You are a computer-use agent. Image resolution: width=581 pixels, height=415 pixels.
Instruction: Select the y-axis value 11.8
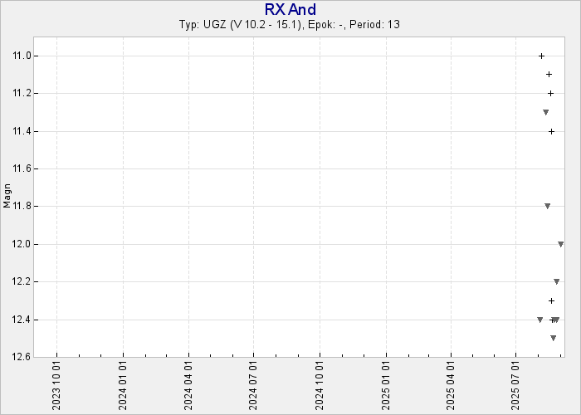click(21, 206)
